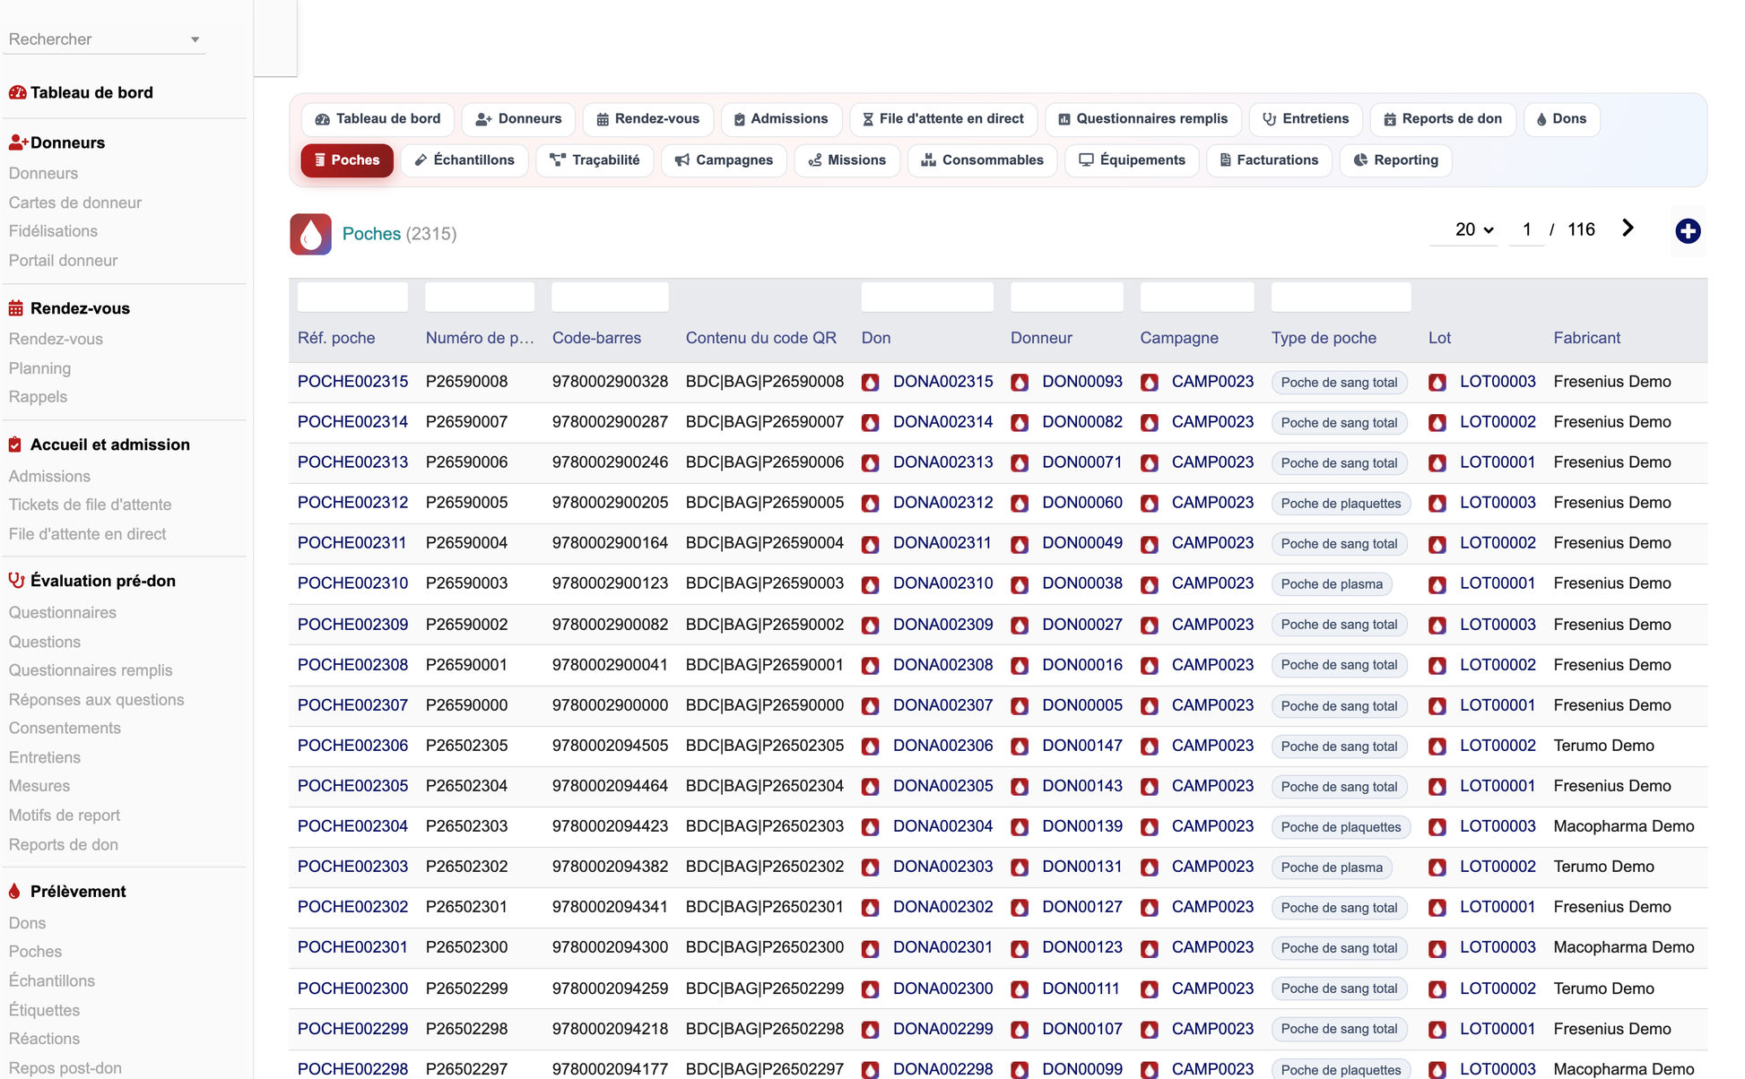Click the campaign icon beside CAMP0023 in POCHE002314 row
The height and width of the screenshot is (1079, 1745).
point(1150,423)
